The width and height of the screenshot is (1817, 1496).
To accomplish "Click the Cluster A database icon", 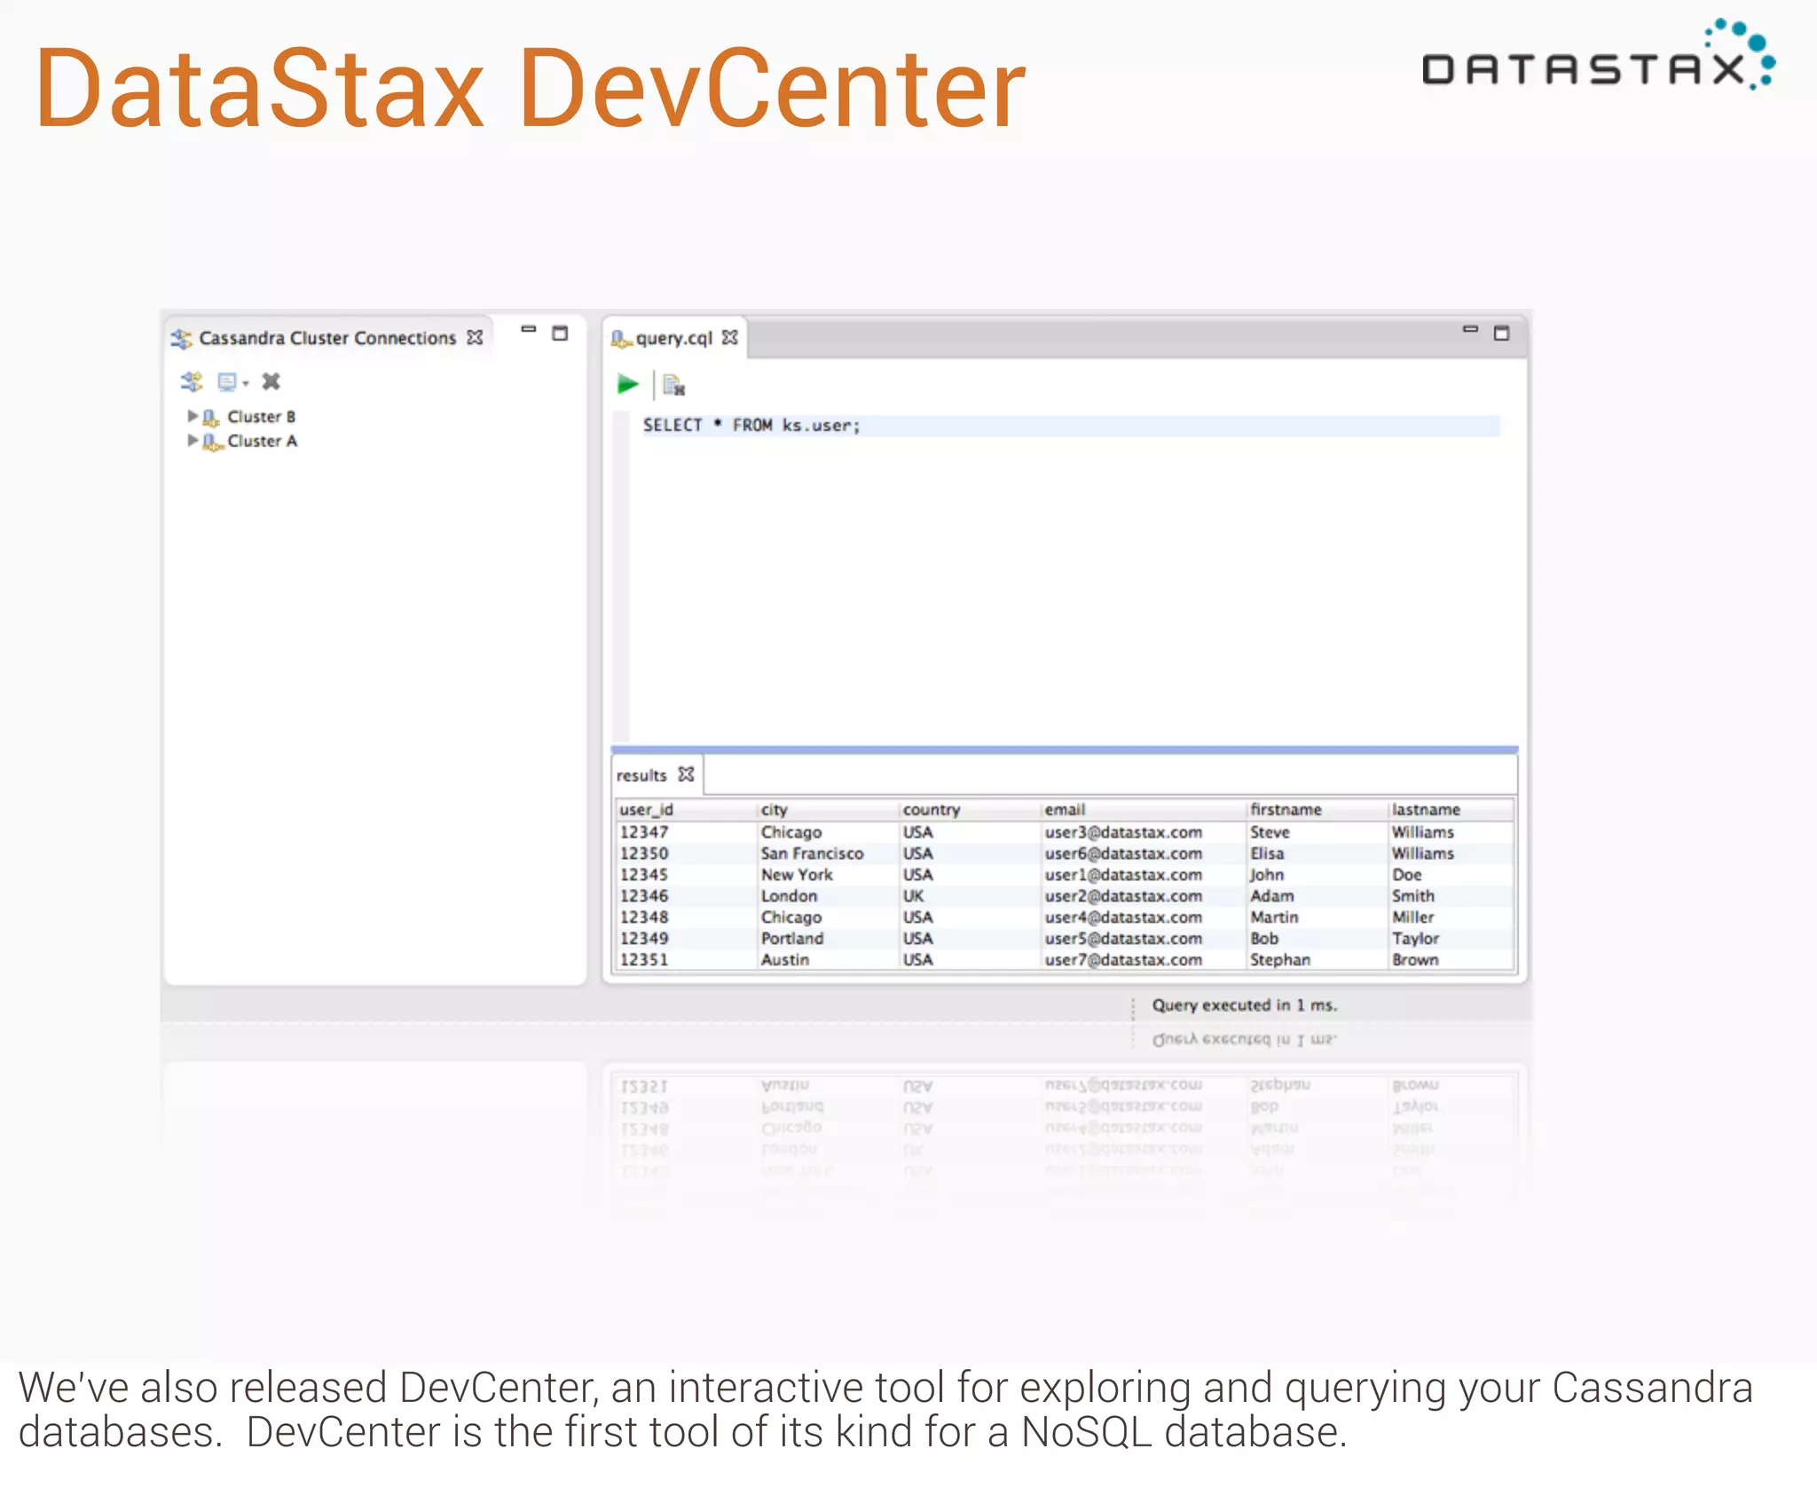I will point(212,442).
